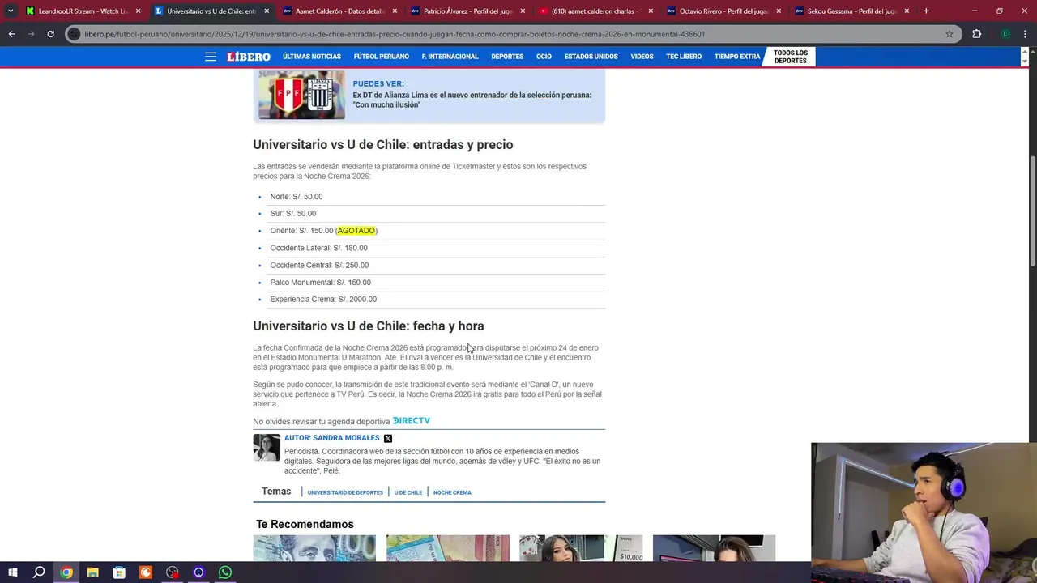Open the Chrome three-dot menu

tap(1026, 34)
